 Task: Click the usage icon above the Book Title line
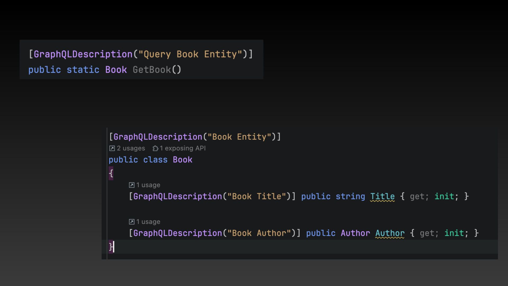131,185
